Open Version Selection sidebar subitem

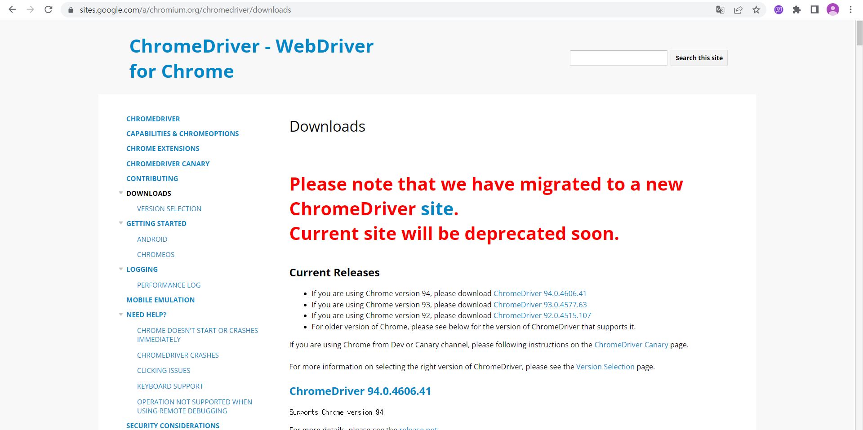tap(169, 208)
